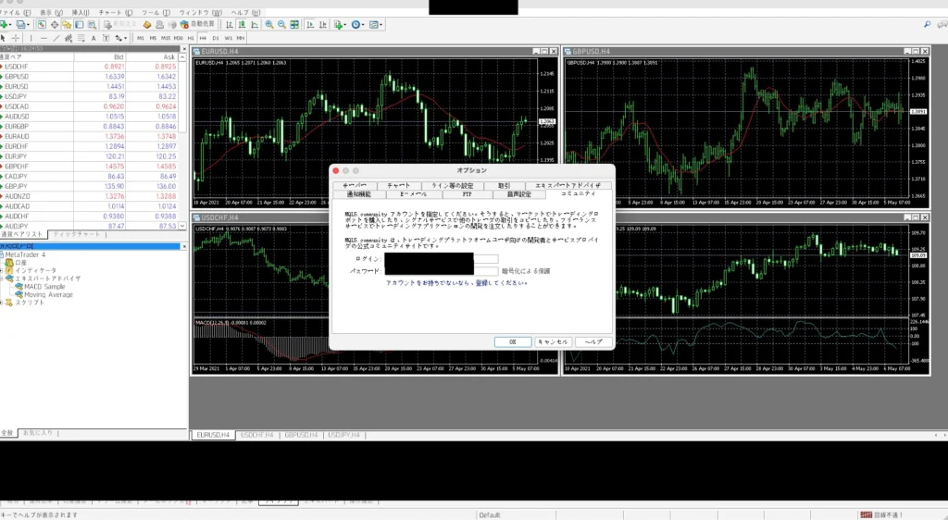
Task: Open the MetaEditor yellow diamond icon
Action: coord(147,25)
